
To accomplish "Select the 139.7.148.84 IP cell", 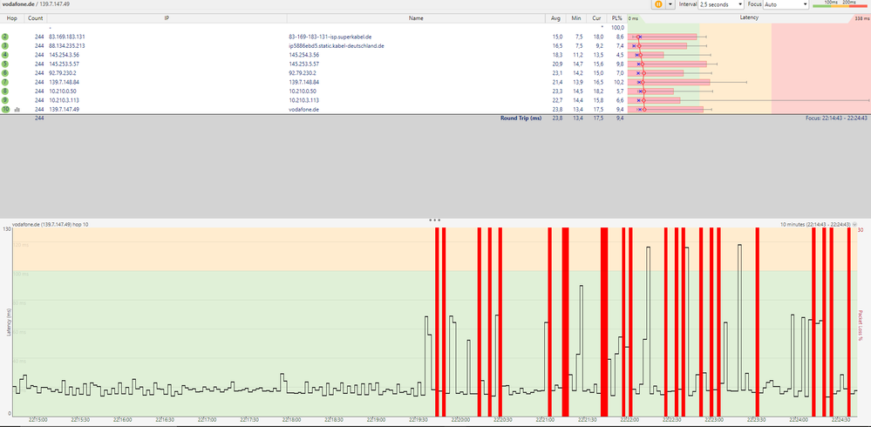I will tap(64, 82).
